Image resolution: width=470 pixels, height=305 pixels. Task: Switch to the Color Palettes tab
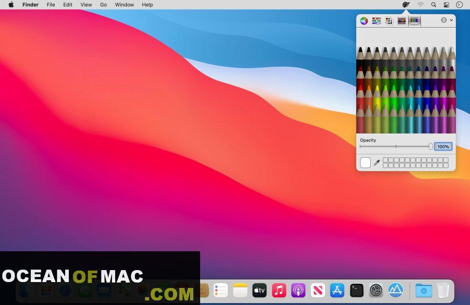click(x=389, y=21)
